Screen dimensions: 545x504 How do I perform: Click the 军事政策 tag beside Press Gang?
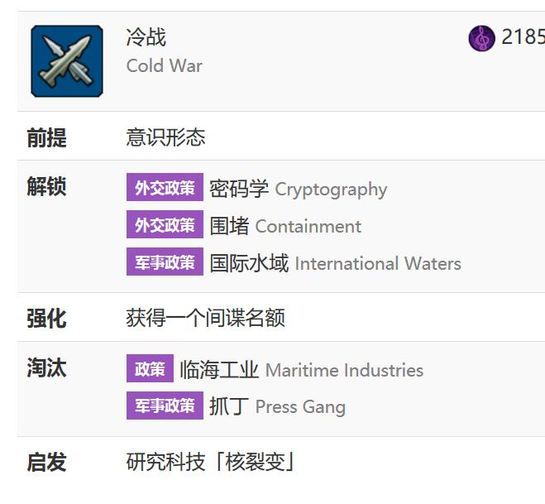tap(165, 406)
